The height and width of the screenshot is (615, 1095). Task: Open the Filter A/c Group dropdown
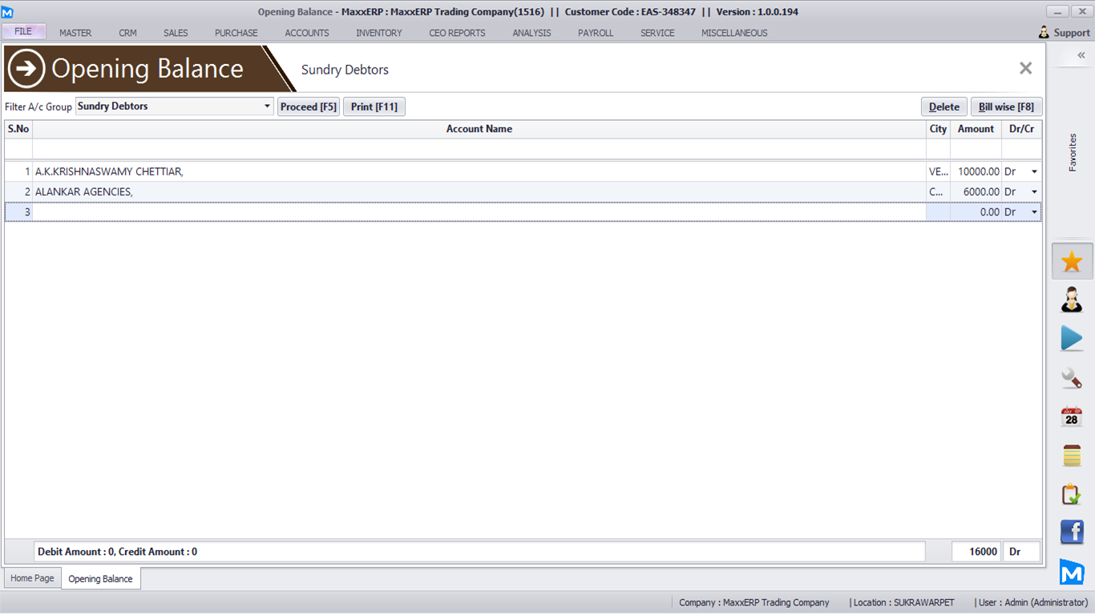[267, 107]
